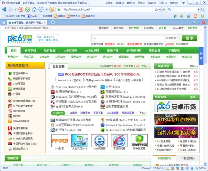
Task: Click the 百度杀毒软件 shield icon
Action: (x=10, y=73)
